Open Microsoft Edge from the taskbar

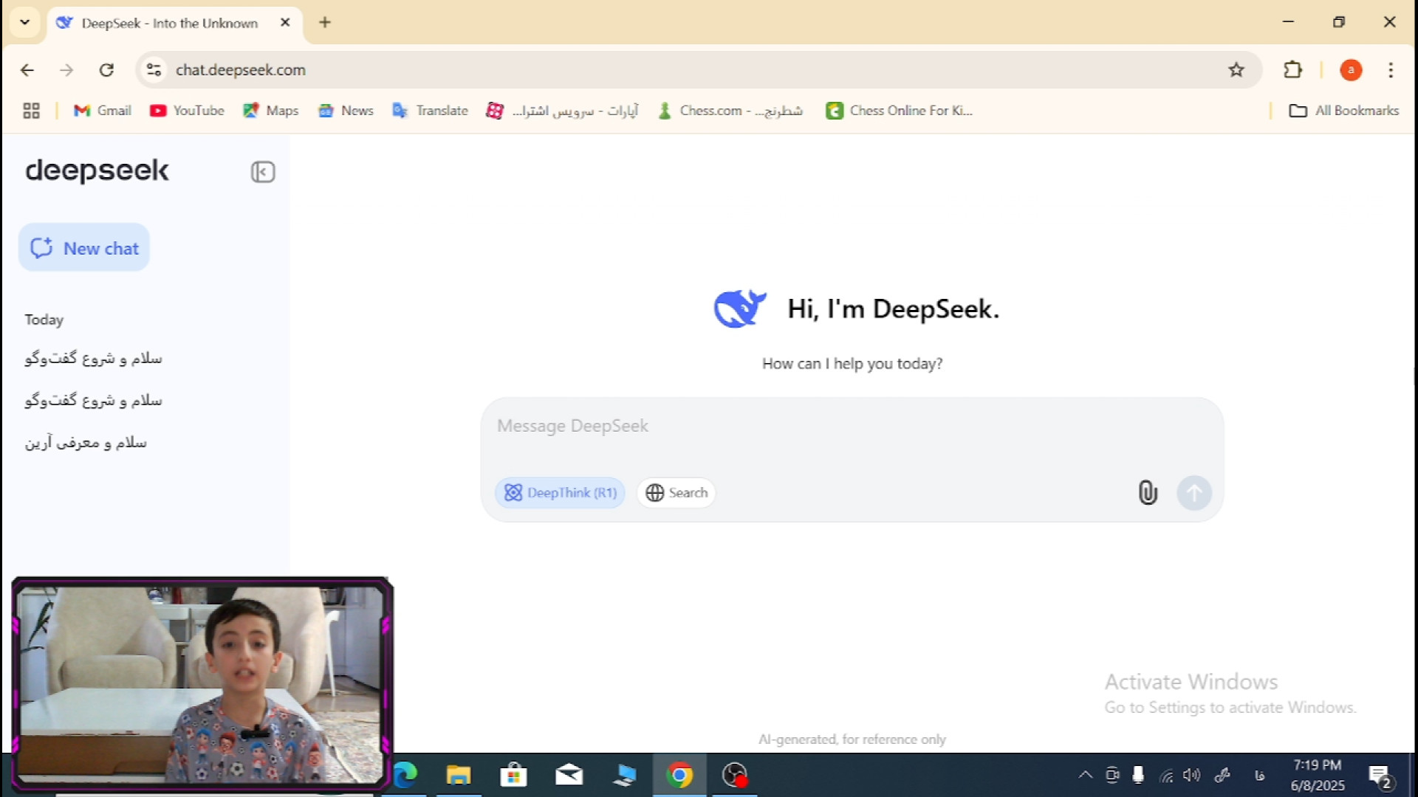click(x=405, y=775)
